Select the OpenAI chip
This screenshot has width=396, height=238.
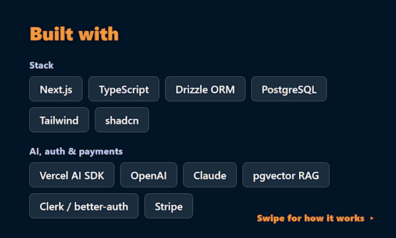coord(148,175)
